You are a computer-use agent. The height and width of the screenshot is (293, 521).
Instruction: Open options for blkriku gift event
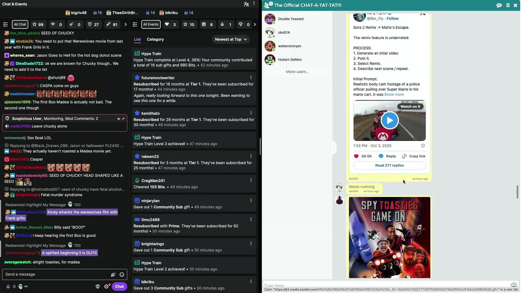click(x=251, y=281)
